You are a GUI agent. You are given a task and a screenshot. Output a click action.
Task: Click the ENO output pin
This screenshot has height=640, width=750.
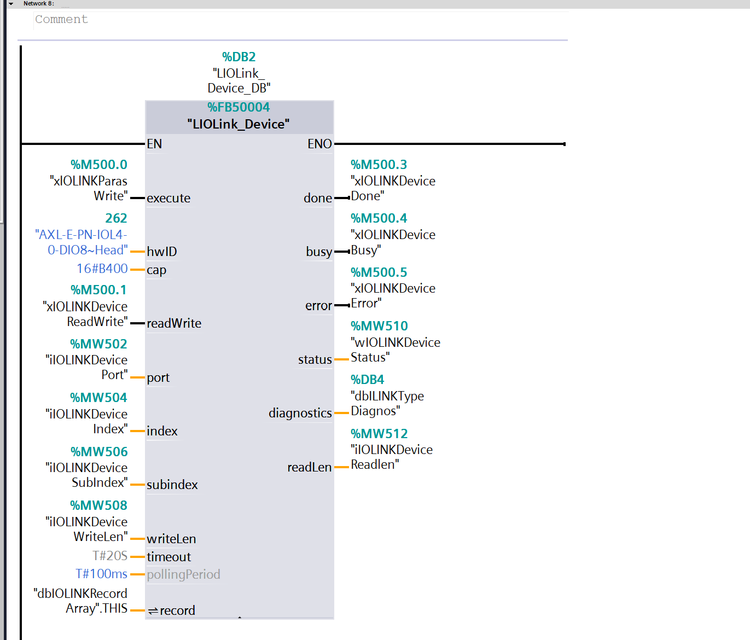(x=319, y=144)
